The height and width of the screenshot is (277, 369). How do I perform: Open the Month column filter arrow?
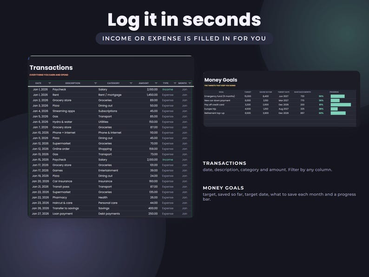point(190,83)
